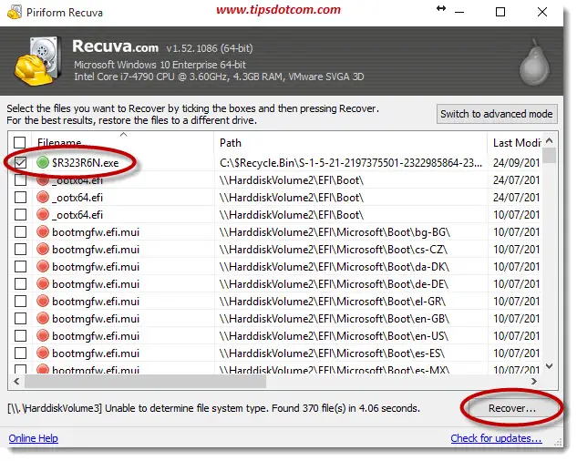This screenshot has width=577, height=461.
Task: Click the 24/09 date of $R323R6N.exe
Action: coord(516,162)
